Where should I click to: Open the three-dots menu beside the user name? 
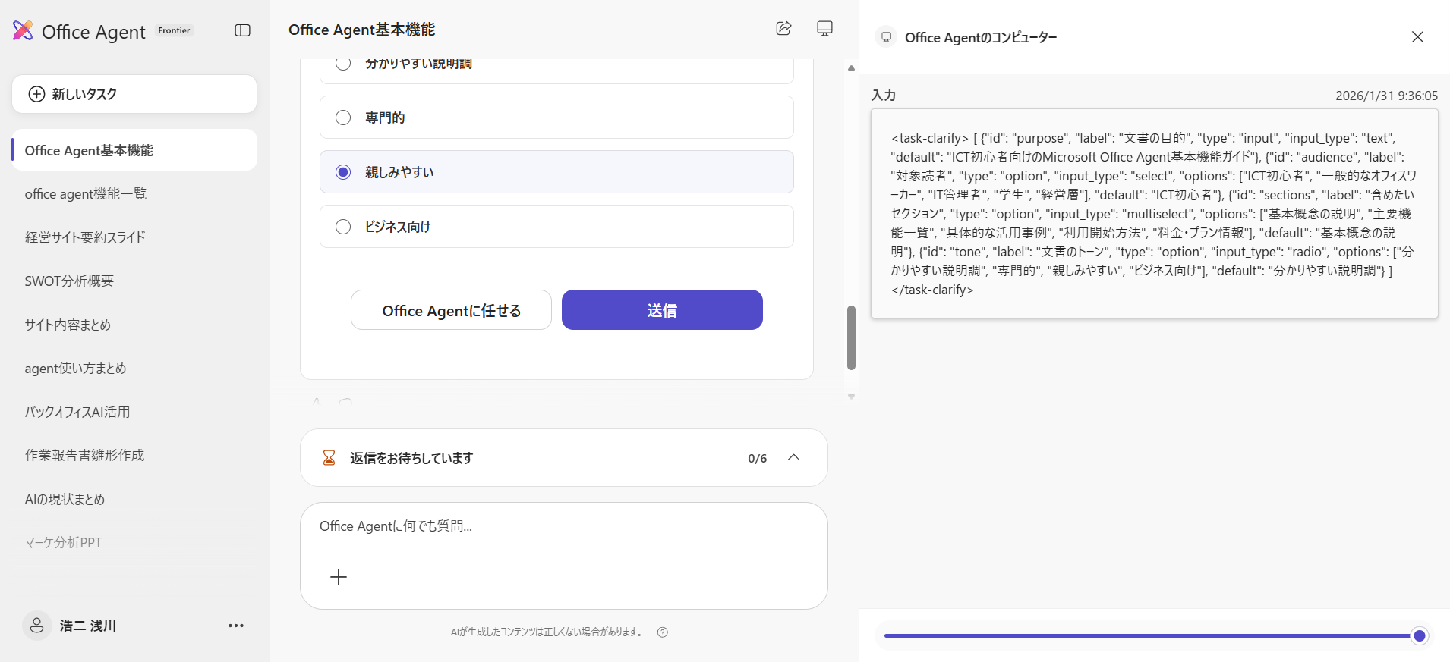236,626
